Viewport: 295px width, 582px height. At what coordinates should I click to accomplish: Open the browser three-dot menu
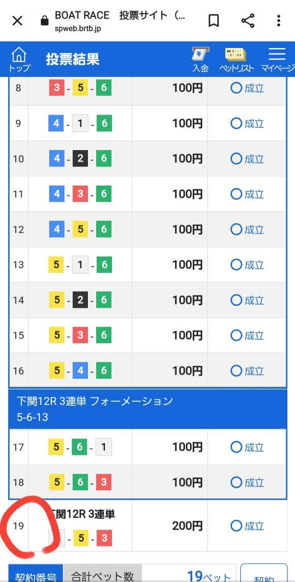279,21
